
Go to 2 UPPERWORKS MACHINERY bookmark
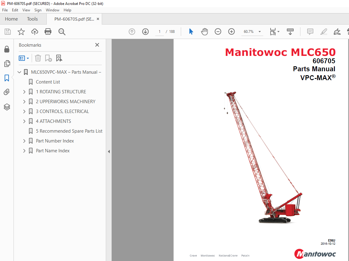65,102
